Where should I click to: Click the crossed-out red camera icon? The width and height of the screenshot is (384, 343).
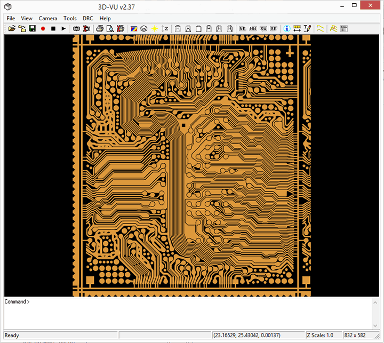point(86,29)
